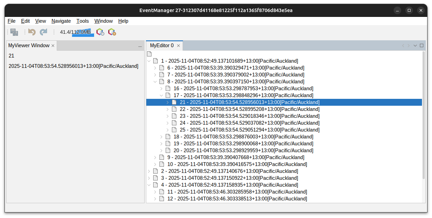This screenshot has height=218, width=432.
Task: Expand tree node 2
Action: (149, 171)
